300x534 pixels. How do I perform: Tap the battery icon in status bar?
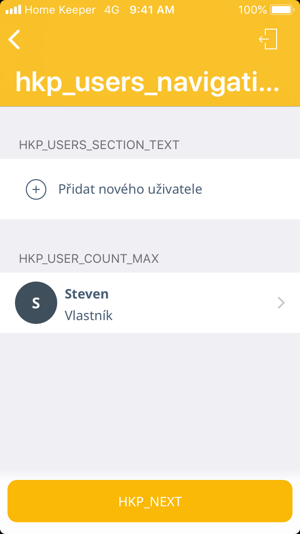(281, 10)
